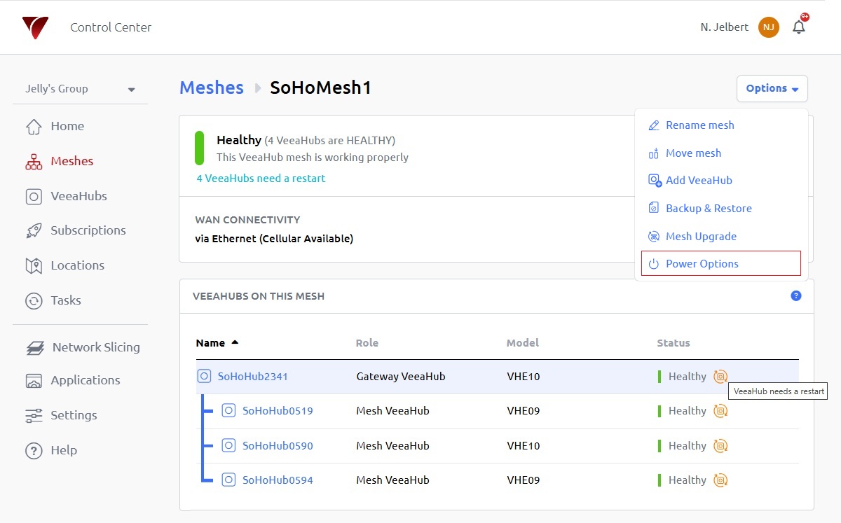Sort table by Name column arrow
The image size is (841, 523).
tap(235, 342)
